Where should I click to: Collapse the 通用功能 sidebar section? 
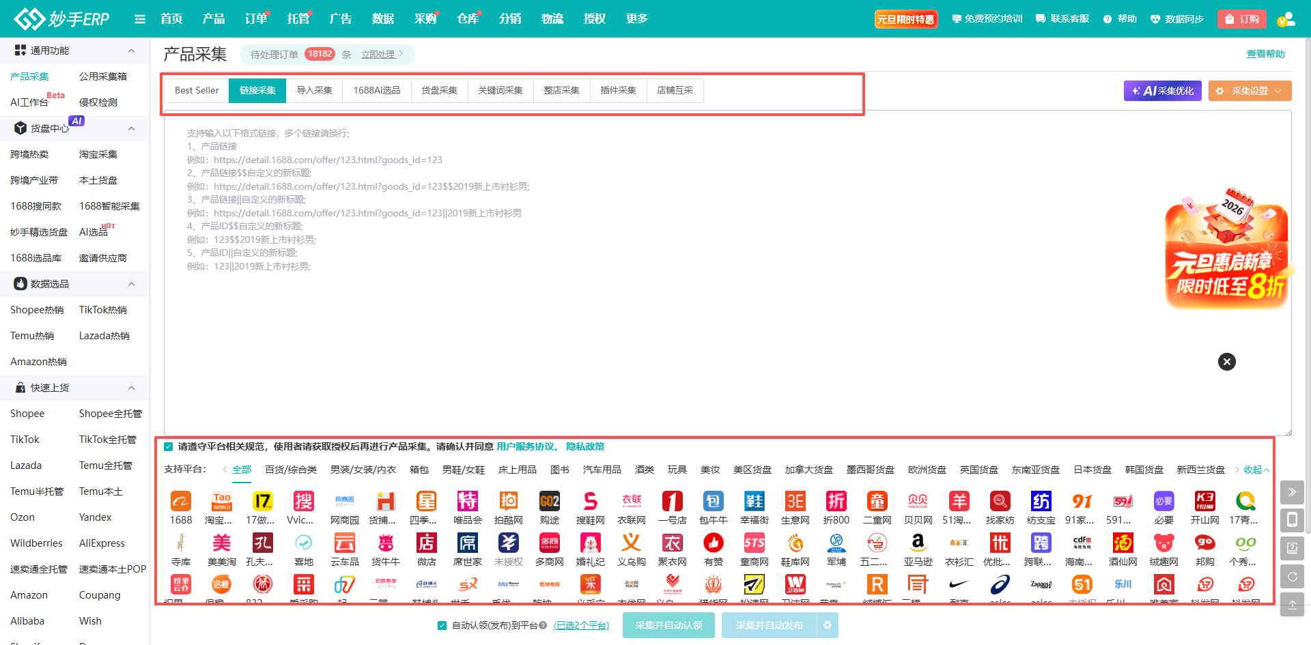(x=131, y=51)
